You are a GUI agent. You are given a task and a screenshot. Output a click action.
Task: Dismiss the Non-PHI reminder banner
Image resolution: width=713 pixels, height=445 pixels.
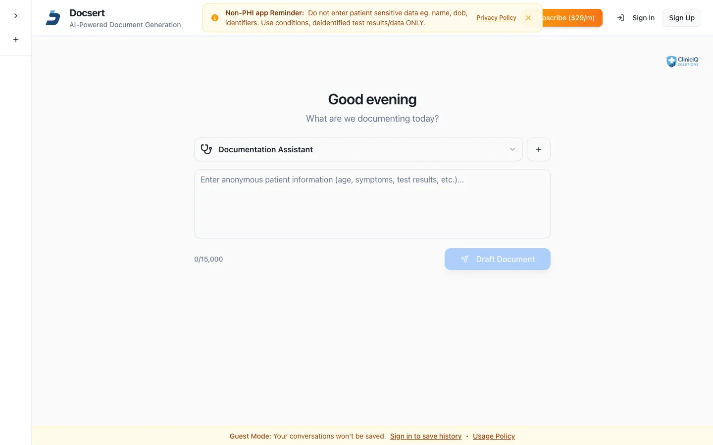pyautogui.click(x=528, y=18)
